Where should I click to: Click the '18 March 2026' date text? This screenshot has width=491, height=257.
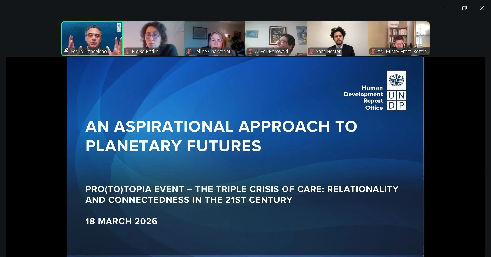(x=121, y=221)
